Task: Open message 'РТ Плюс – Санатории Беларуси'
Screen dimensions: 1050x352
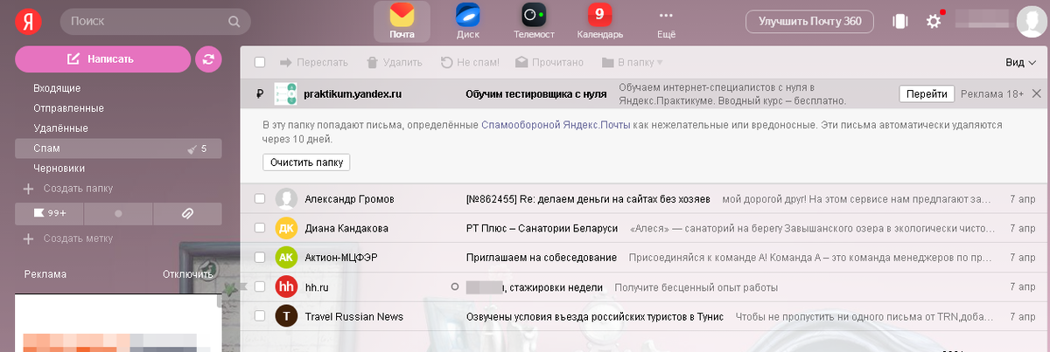Action: [542, 228]
